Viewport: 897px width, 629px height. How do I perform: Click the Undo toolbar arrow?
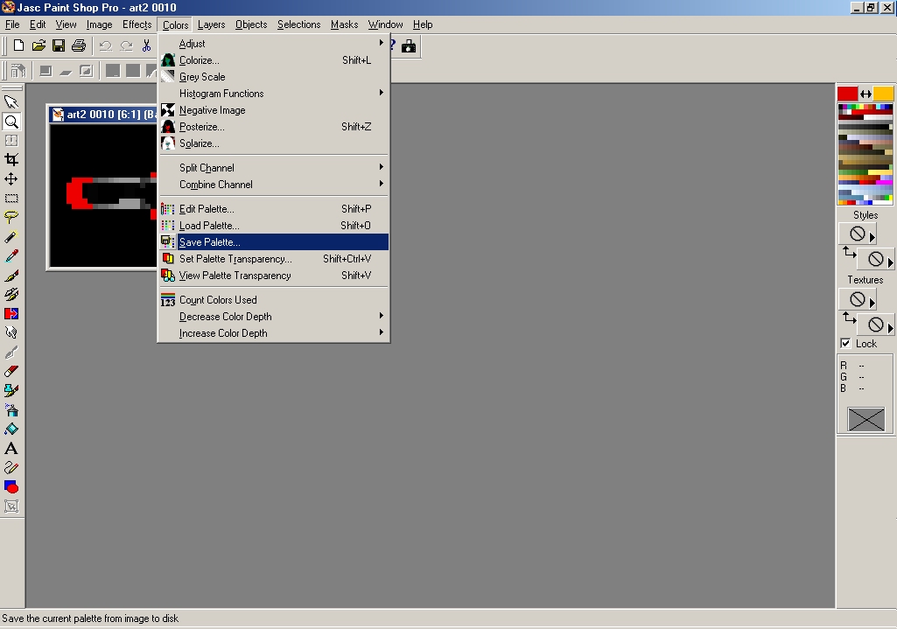105,45
